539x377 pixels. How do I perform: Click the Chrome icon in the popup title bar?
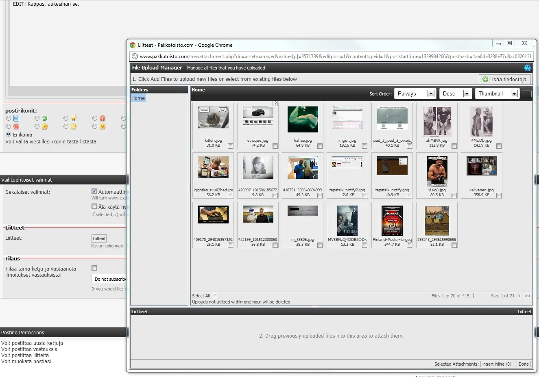tap(133, 45)
